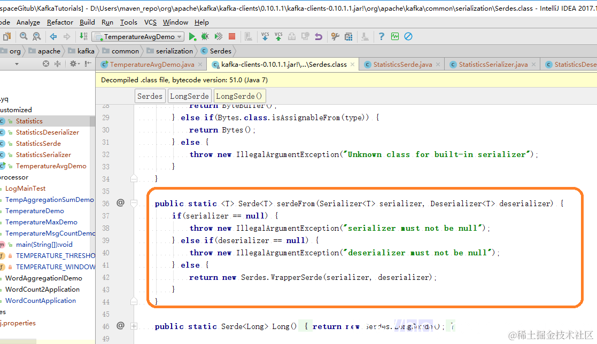This screenshot has height=344, width=597.
Task: Click the fold end marker at line 34
Action: [x=134, y=178]
